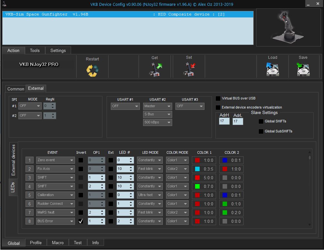Screen dimensions: 324x250
Task: Click the Restart recycle icon
Action: coord(92,70)
